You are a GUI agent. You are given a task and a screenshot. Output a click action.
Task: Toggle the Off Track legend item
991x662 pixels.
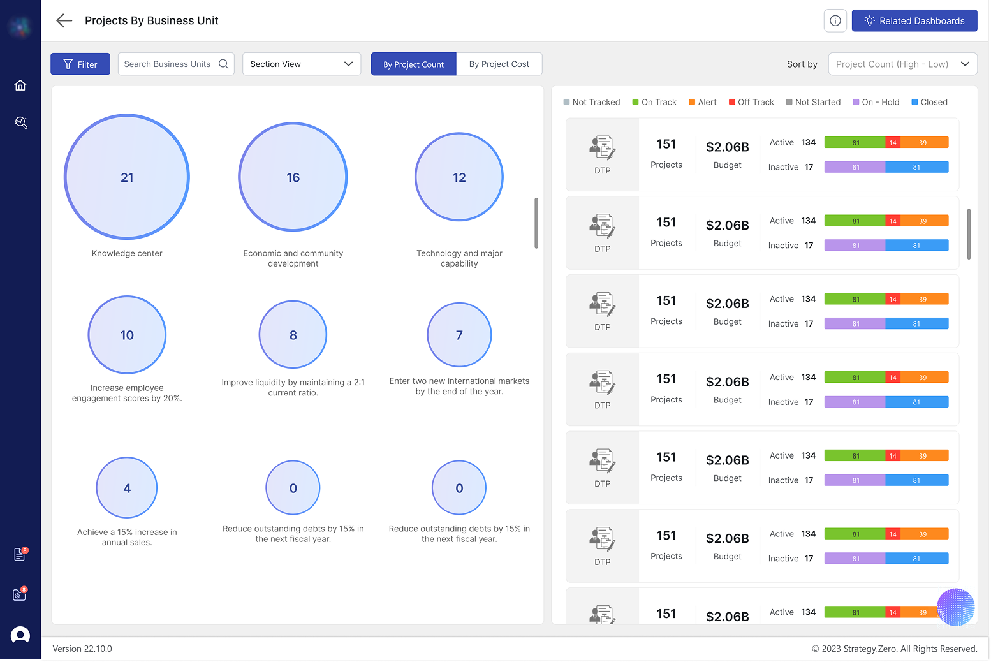click(751, 102)
